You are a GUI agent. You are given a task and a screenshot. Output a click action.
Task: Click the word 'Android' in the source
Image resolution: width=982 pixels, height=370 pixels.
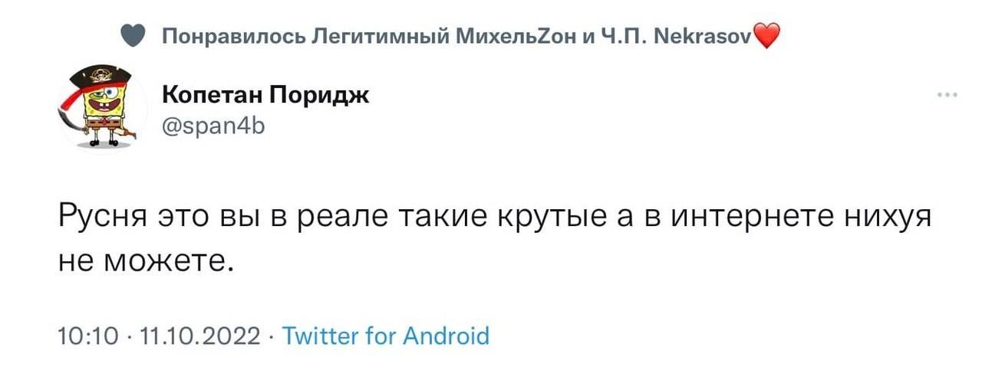tap(445, 336)
